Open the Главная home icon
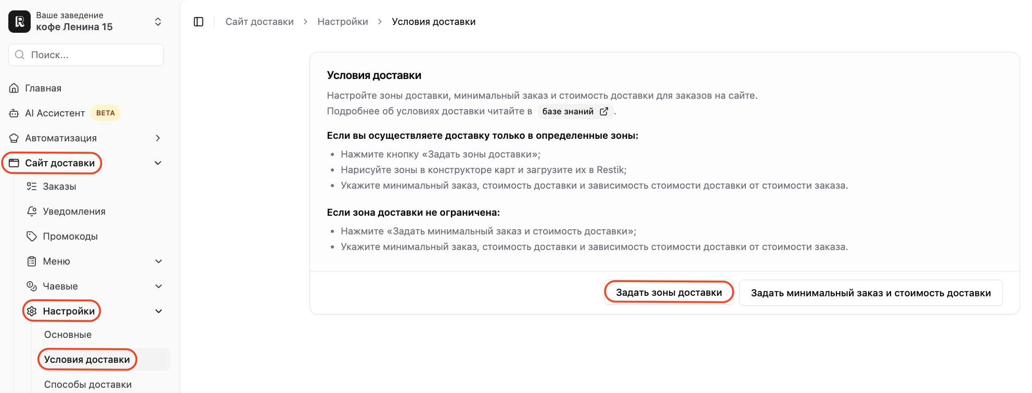Viewport: 1032px width, 393px height. point(15,88)
